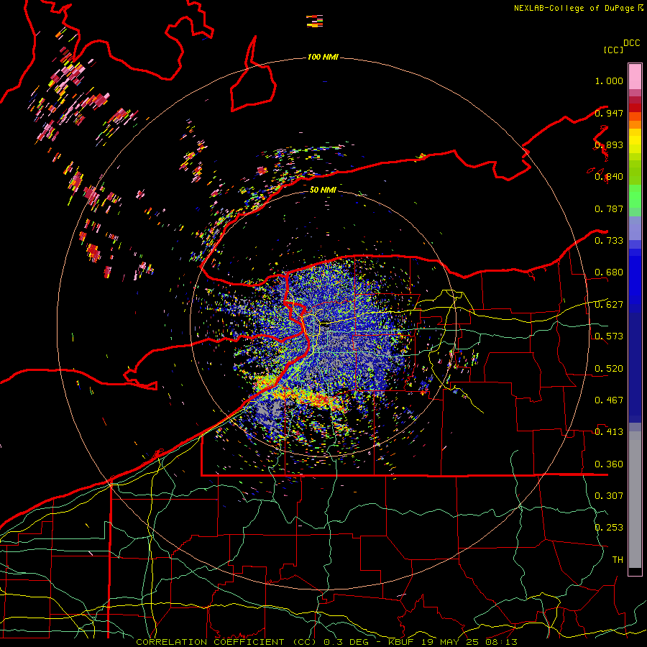Click the 0.413 legend value

click(x=609, y=432)
